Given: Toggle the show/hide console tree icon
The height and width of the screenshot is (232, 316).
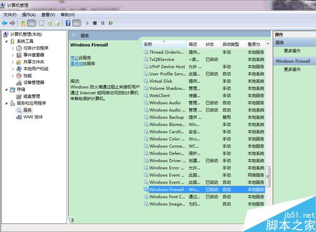Looking at the screenshot, I should pos(31,23).
